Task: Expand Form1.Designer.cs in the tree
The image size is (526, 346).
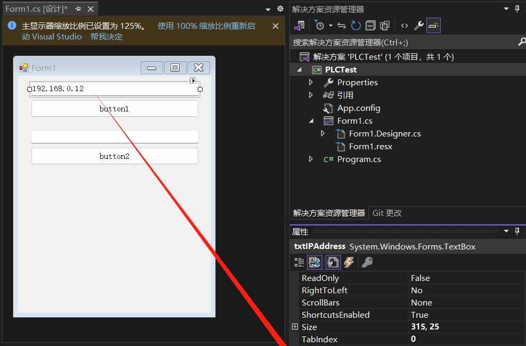Action: point(323,133)
